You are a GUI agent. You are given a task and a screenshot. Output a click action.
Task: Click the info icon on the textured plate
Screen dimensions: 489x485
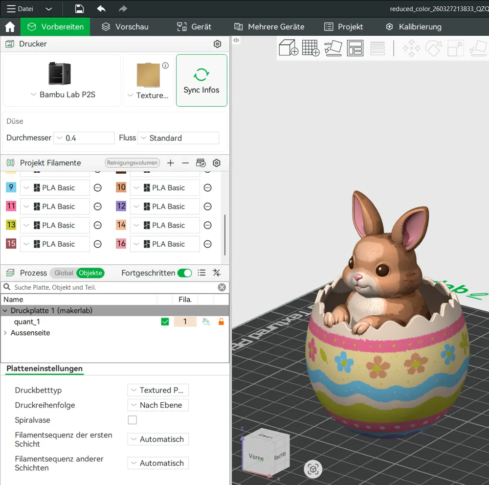165,66
